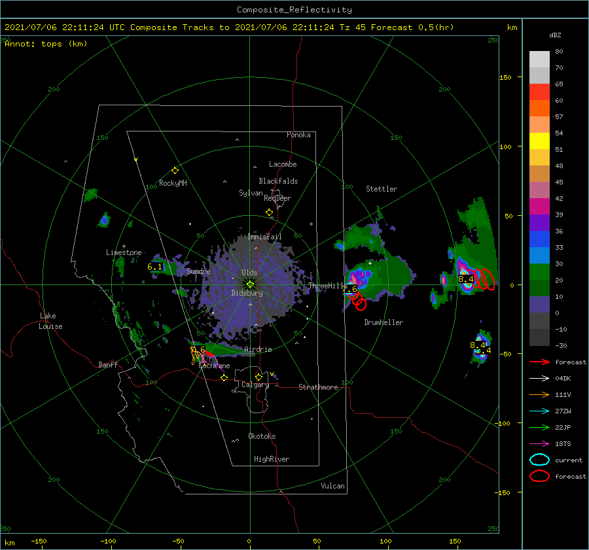Viewport: 589px width, 550px height.
Task: Click the Lacombe town label
Action: pyautogui.click(x=283, y=164)
